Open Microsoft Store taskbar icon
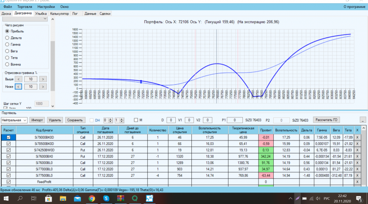Screen dimensions: 368x204 (49, 198)
